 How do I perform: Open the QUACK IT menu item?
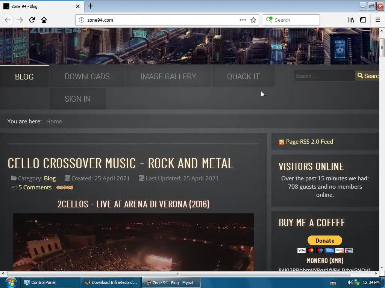click(243, 76)
